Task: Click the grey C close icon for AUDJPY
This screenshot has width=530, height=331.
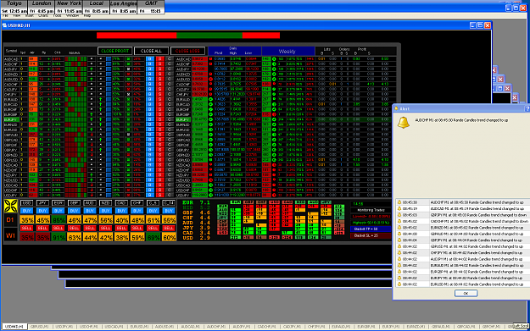Action: [170, 69]
